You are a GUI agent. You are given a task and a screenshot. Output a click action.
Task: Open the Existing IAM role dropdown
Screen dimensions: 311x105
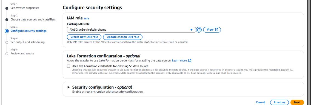131,30
